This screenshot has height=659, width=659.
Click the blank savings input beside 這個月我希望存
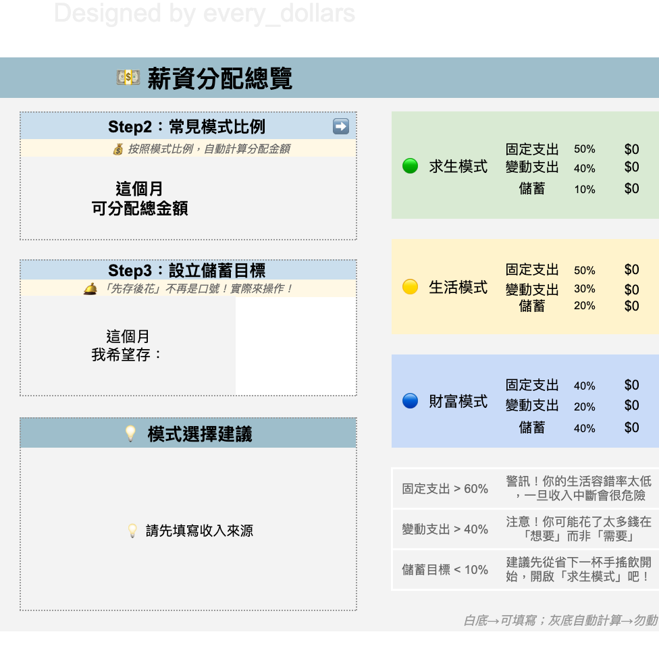(x=295, y=346)
